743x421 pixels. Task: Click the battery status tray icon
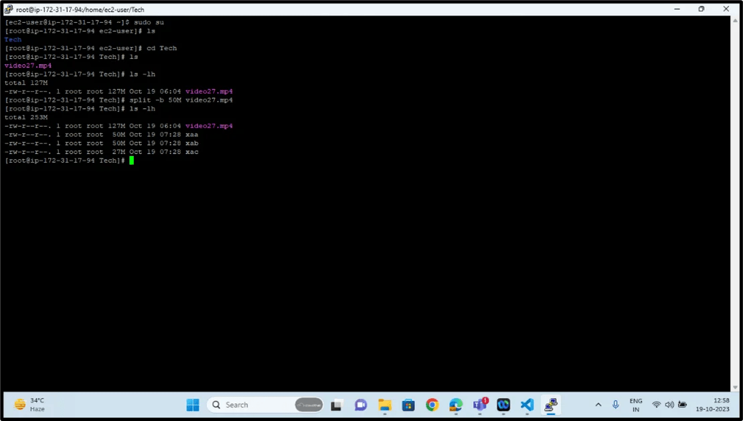(682, 405)
